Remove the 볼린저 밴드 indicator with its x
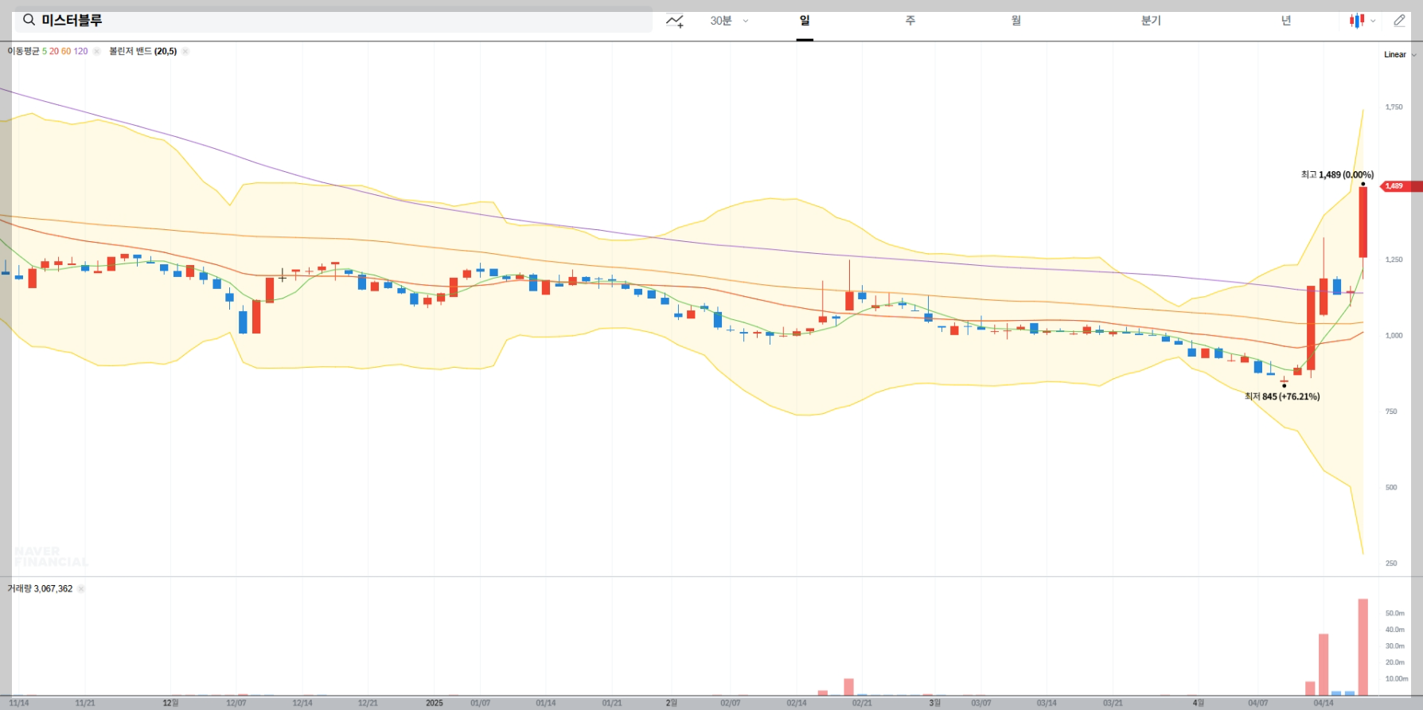Image resolution: width=1423 pixels, height=710 pixels. [x=185, y=51]
